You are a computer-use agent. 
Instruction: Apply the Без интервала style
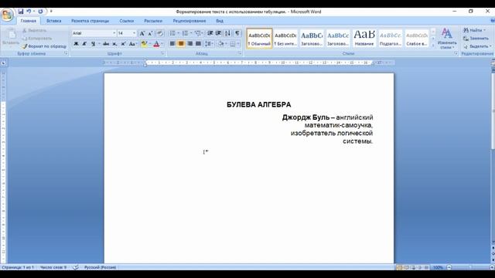(285, 39)
